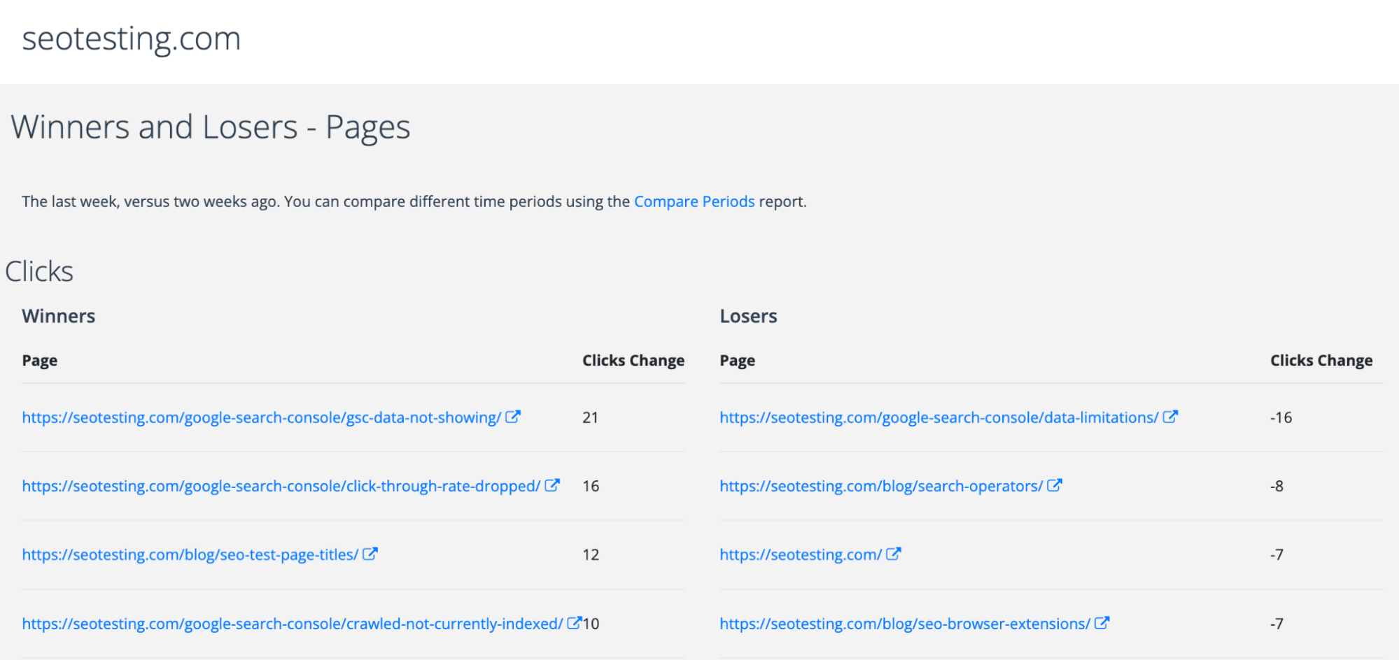
Task: Click the 12 clicks change value
Action: tap(591, 554)
